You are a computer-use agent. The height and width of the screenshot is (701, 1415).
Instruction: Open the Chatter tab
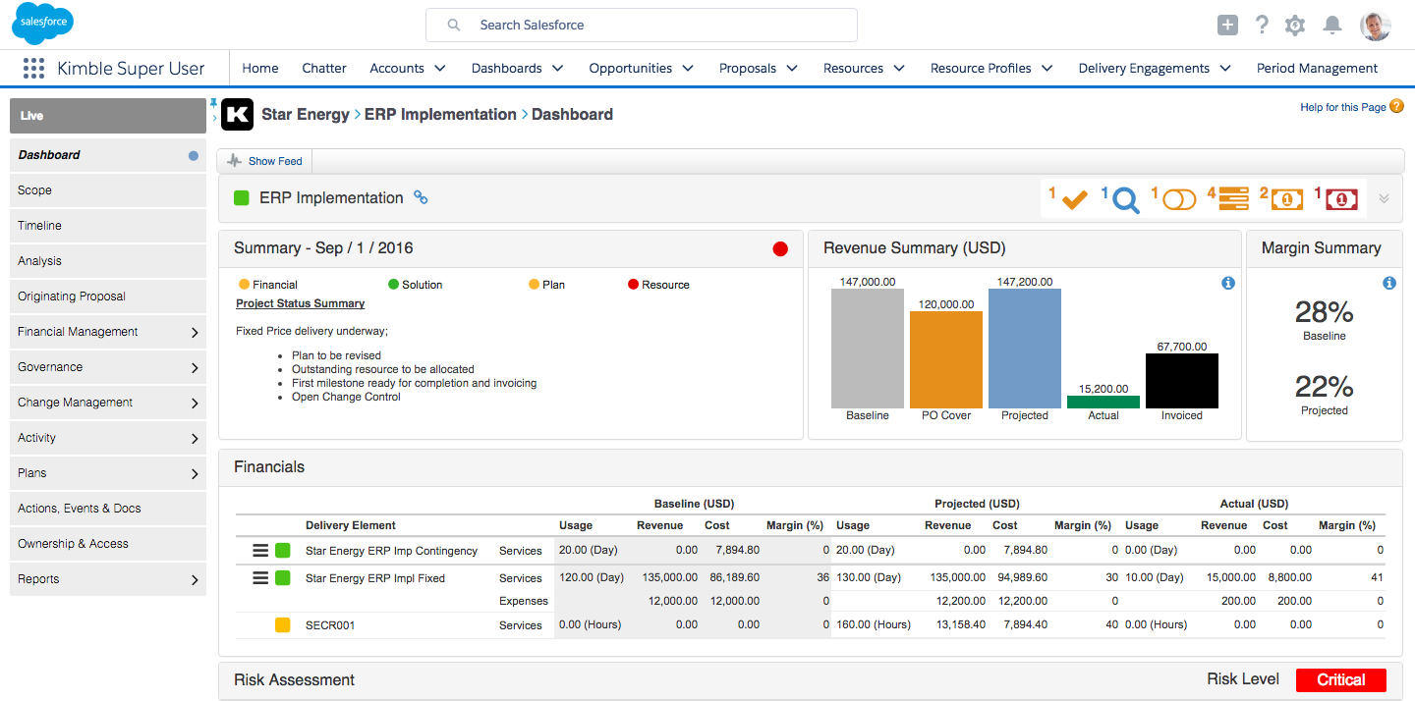point(324,69)
